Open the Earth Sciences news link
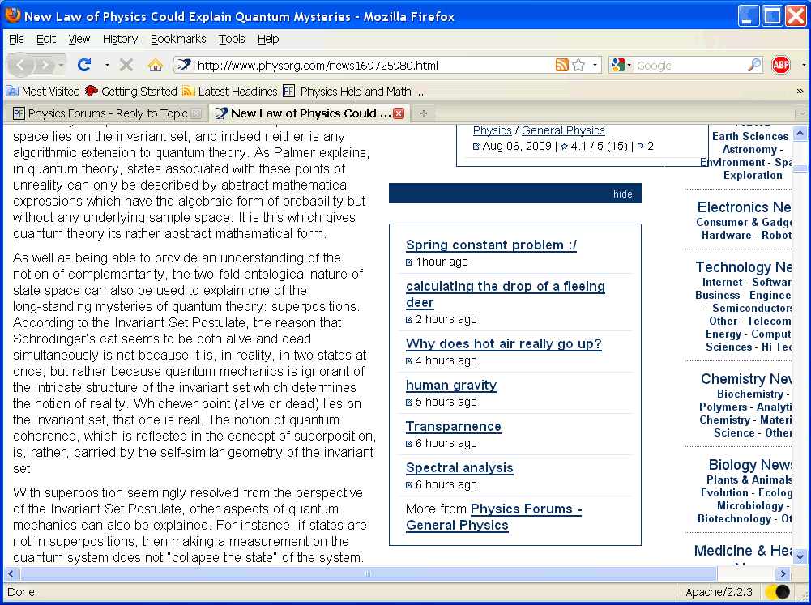This screenshot has height=605, width=811. pyautogui.click(x=750, y=137)
